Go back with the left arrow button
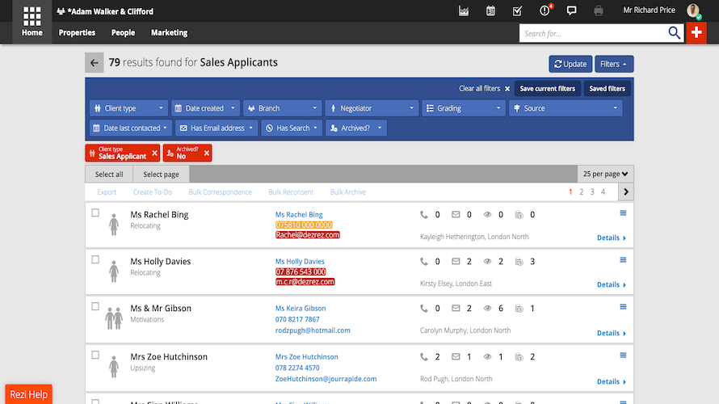Screen dimensions: 719x404 (94, 63)
